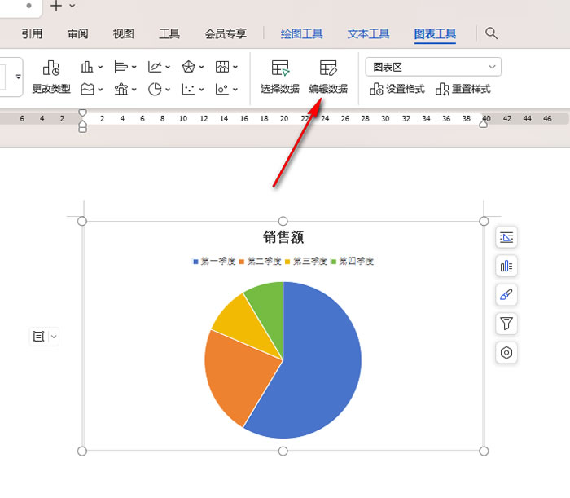Viewport: 570px width, 498px height.
Task: Click the chart's top-center resize handle
Action: 283,221
